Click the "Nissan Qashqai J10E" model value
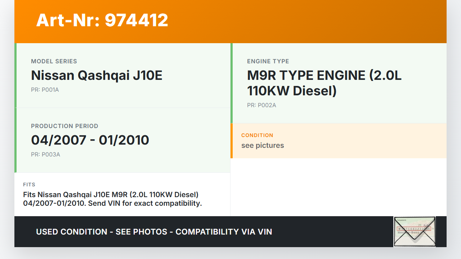 click(97, 75)
